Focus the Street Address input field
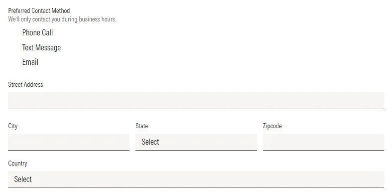The image size is (392, 196). click(x=196, y=101)
